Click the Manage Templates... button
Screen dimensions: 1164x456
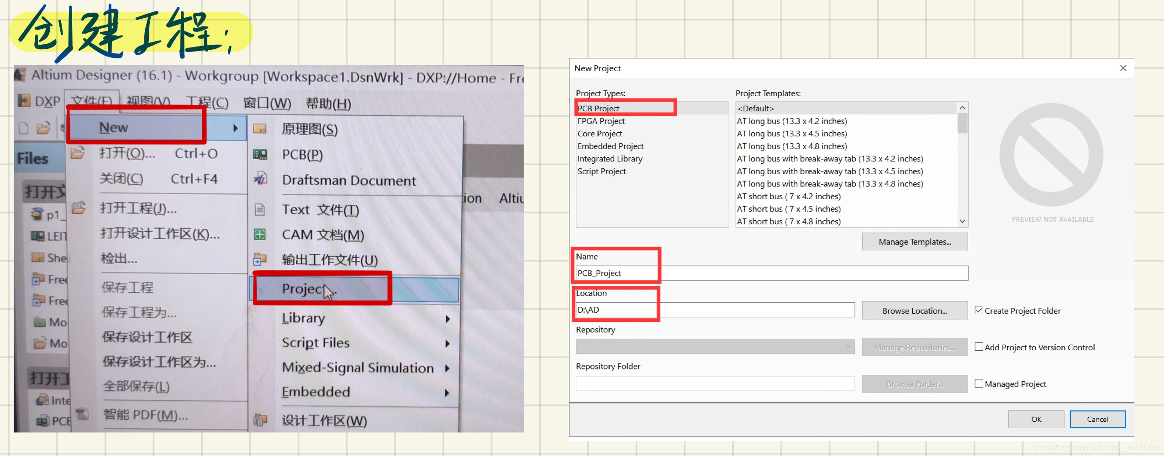(915, 242)
